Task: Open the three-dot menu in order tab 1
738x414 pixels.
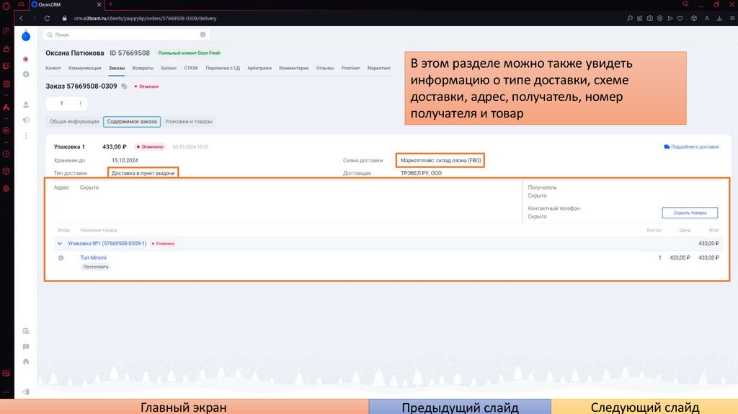Action: 81,104
